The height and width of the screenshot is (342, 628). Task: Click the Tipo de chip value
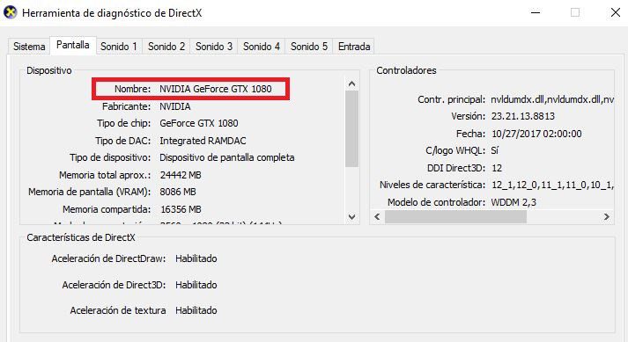point(199,123)
